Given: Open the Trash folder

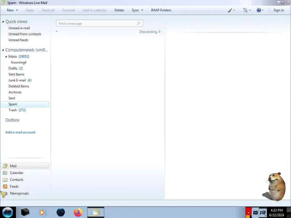Looking at the screenshot, I should pyautogui.click(x=13, y=110).
